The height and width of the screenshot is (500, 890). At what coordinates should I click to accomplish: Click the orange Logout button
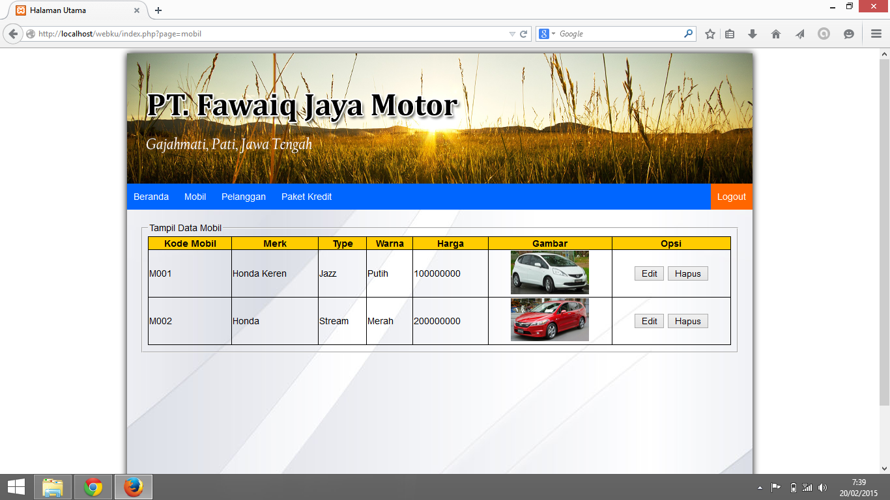pyautogui.click(x=732, y=197)
